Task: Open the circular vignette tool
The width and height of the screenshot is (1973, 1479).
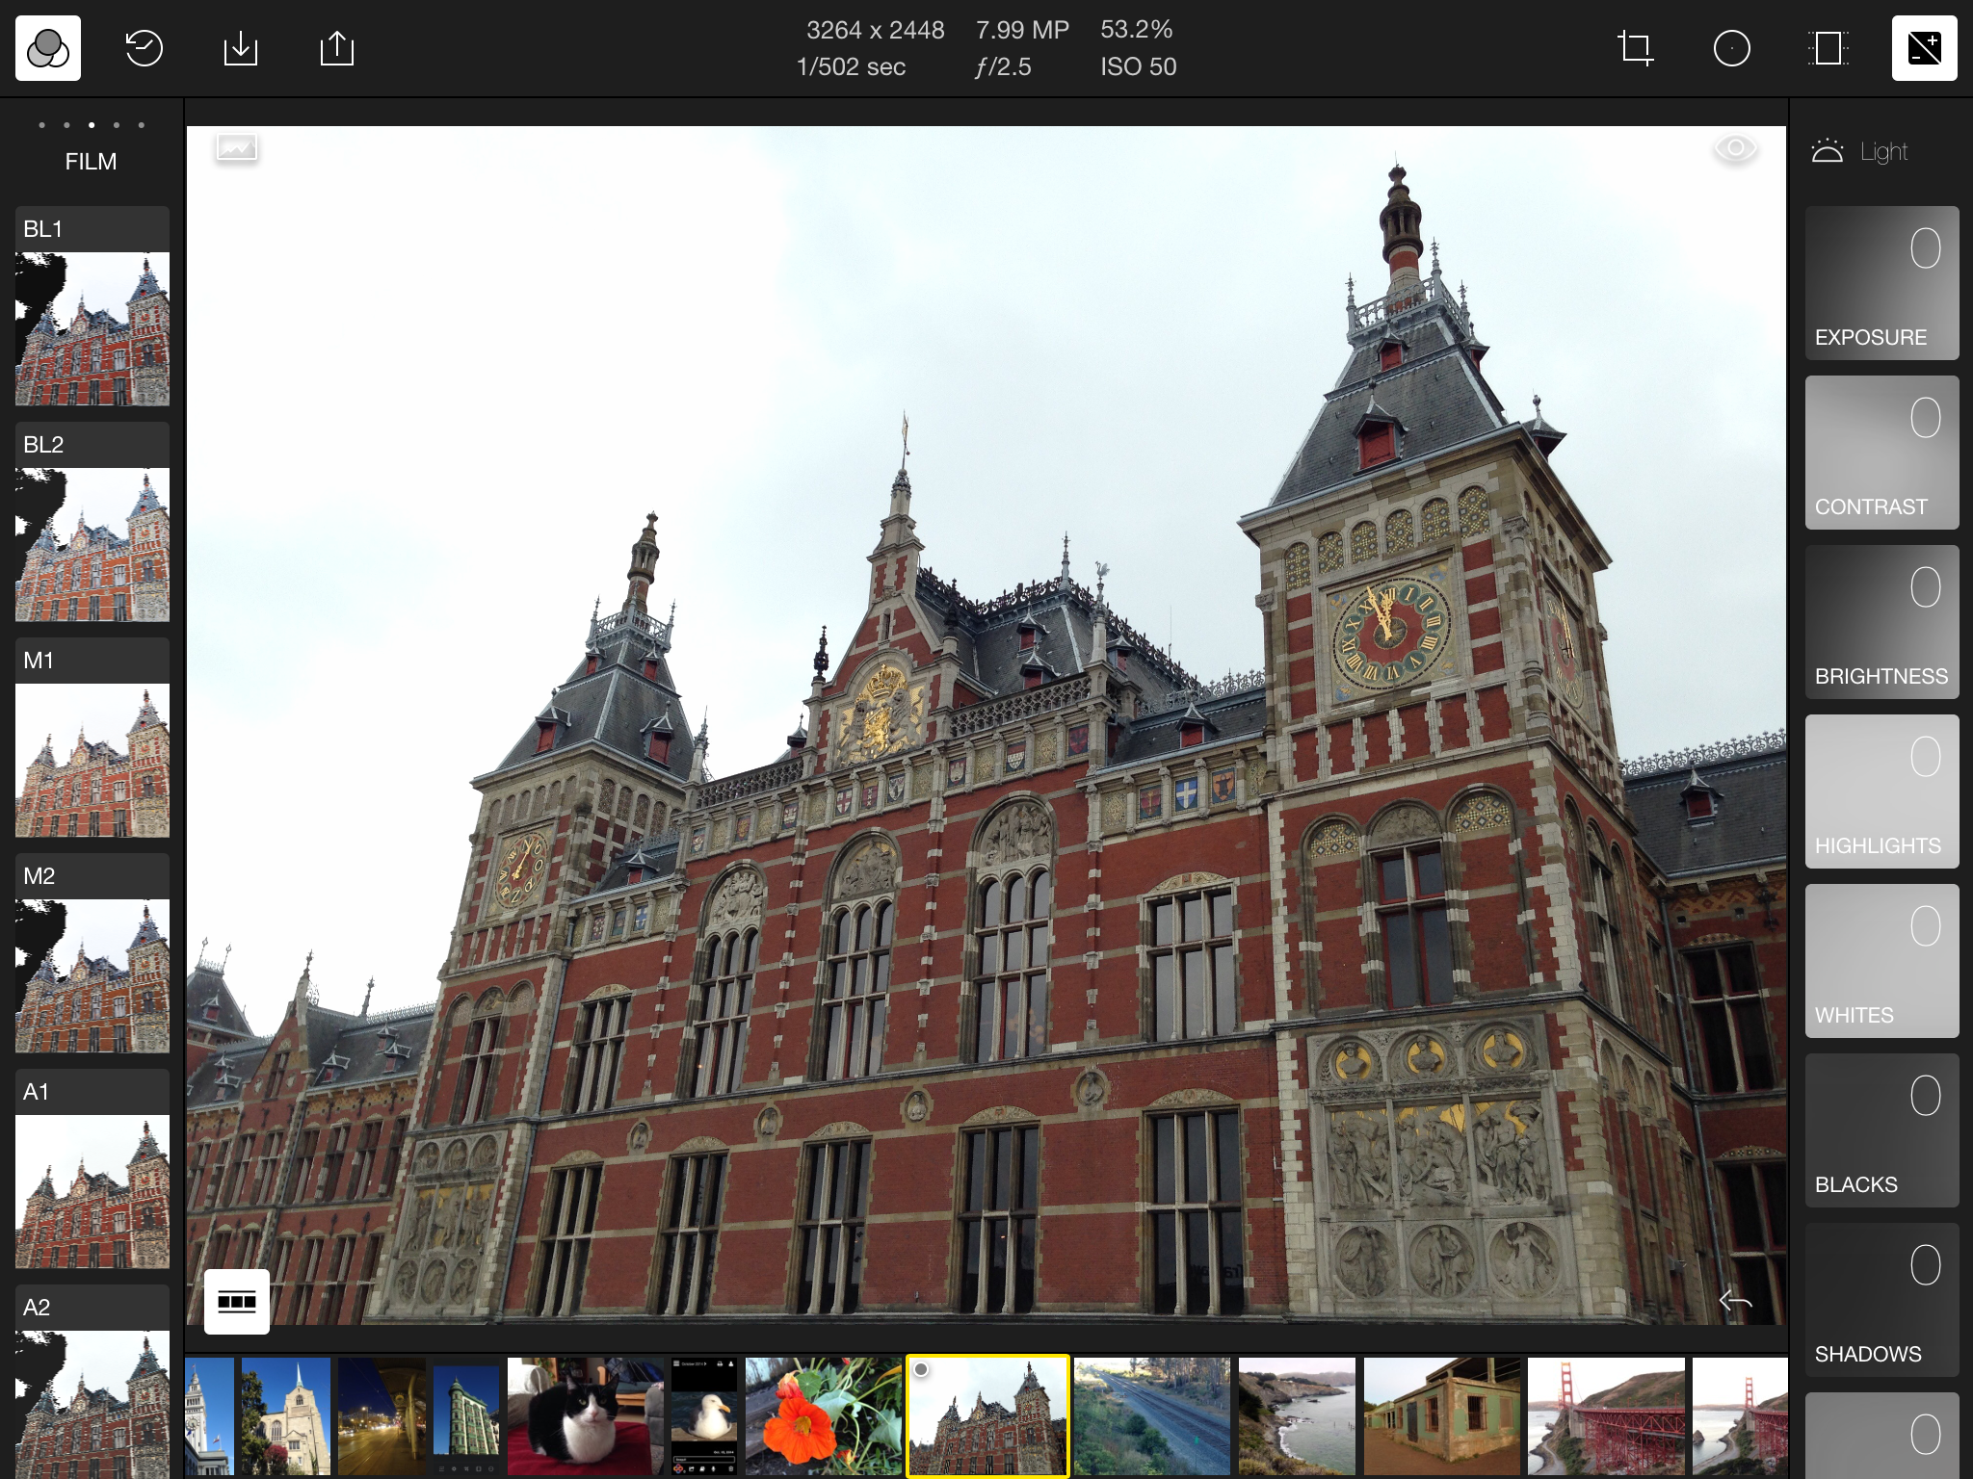Action: [1732, 48]
